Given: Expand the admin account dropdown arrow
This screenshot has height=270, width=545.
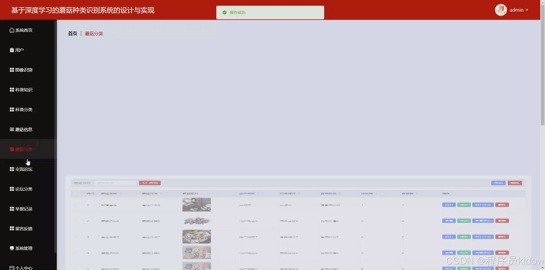Looking at the screenshot, I should 527,10.
